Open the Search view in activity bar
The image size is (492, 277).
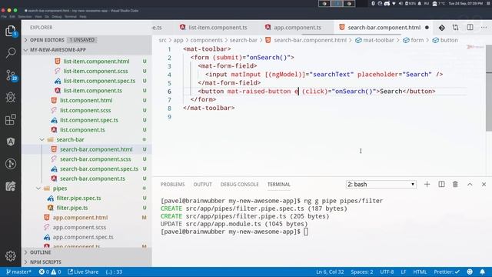11,52
